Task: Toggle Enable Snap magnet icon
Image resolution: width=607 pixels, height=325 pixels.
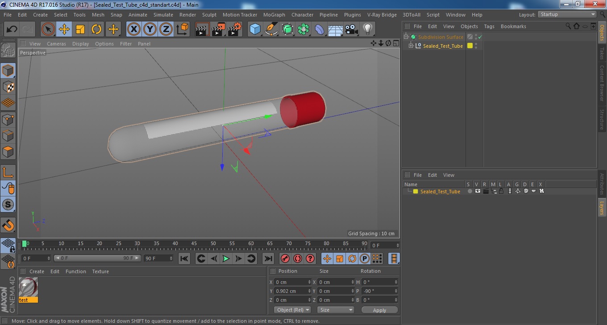Action: [8, 225]
